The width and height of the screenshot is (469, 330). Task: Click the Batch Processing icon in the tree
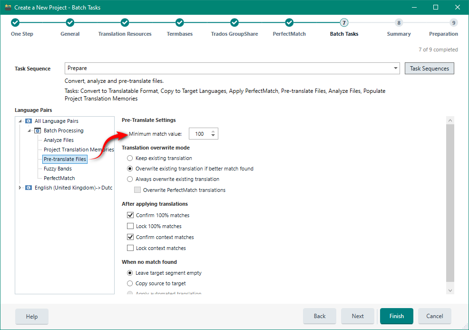click(x=38, y=130)
